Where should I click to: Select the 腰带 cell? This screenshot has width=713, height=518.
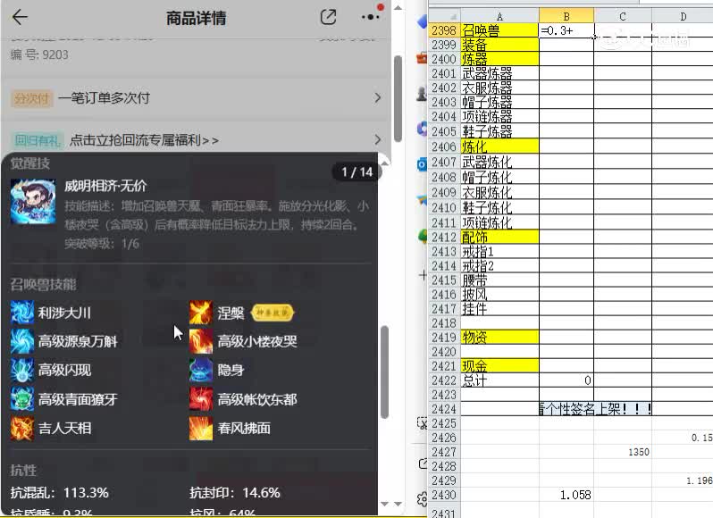499,280
